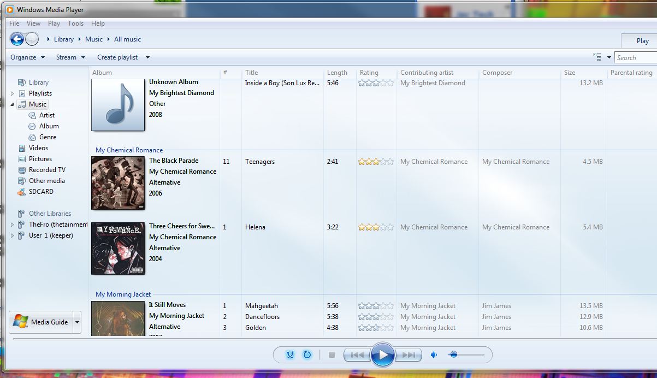Click the Forward navigation arrow
Image resolution: width=657 pixels, height=378 pixels.
tap(32, 39)
